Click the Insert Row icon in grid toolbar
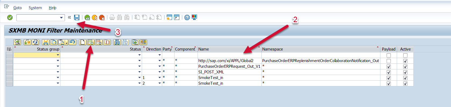The height and width of the screenshot is (107, 451). (91, 42)
